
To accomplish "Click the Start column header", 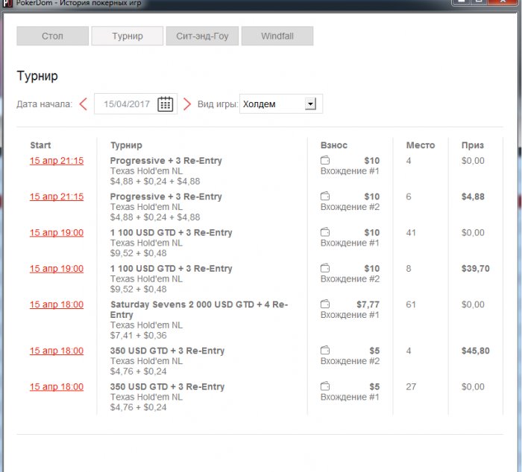I will click(40, 145).
